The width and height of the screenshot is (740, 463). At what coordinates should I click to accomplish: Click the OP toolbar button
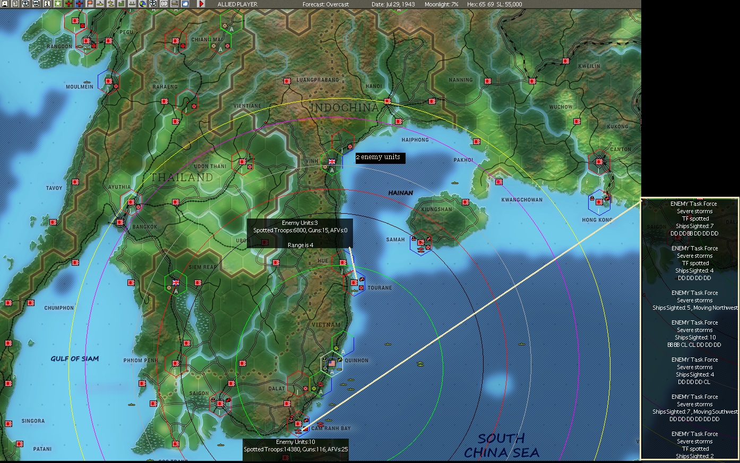pos(164,4)
